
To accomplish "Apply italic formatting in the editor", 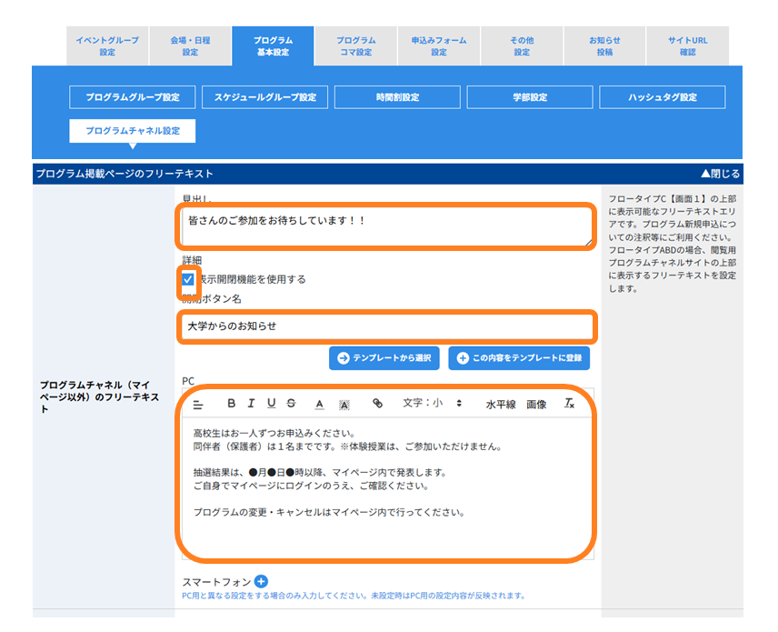I will click(x=251, y=403).
